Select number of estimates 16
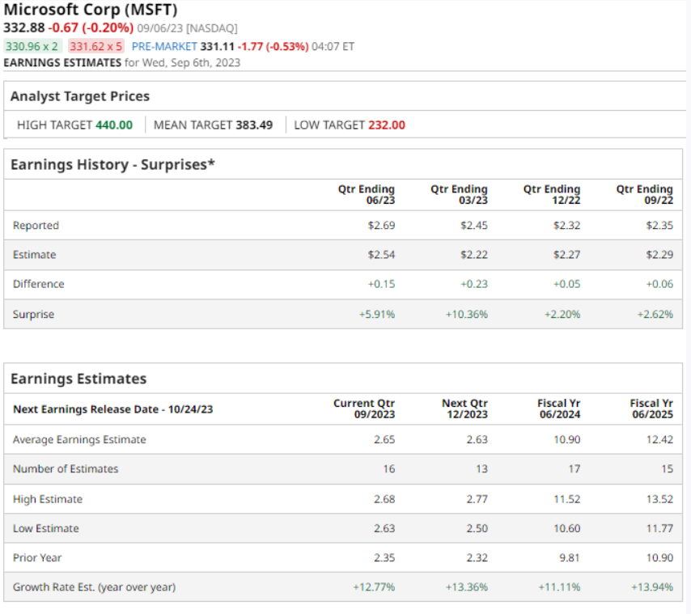 click(x=389, y=469)
